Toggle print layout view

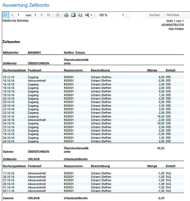click(x=73, y=15)
